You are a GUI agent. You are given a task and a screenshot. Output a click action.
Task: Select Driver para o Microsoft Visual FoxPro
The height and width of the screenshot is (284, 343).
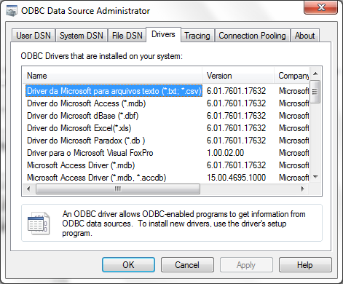90,153
